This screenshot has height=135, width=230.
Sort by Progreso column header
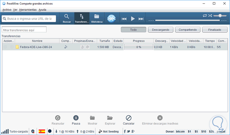(x=139, y=41)
